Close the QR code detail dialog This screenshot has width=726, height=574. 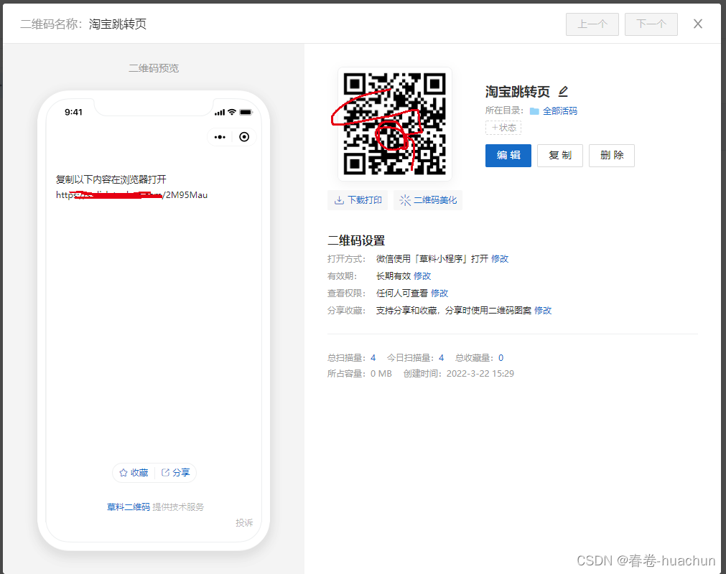point(698,24)
